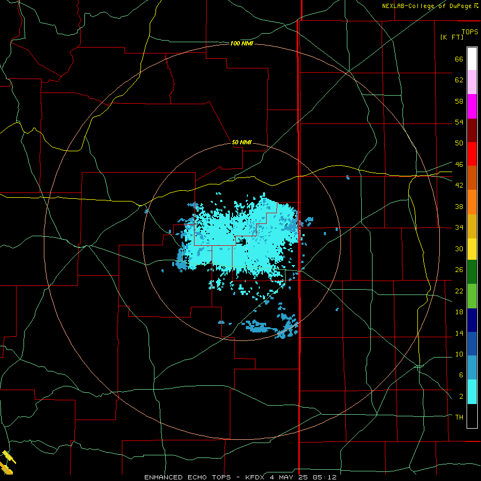Click the "ENHANCED ECHO TOPS" product title
The image size is (481, 481).
[x=188, y=477]
